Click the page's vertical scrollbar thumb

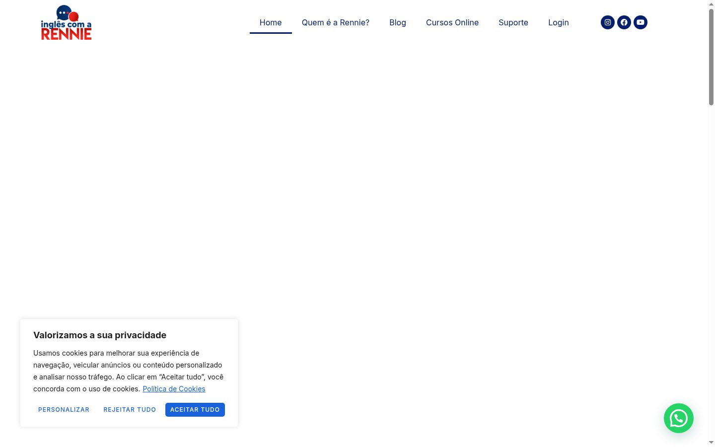(x=711, y=57)
